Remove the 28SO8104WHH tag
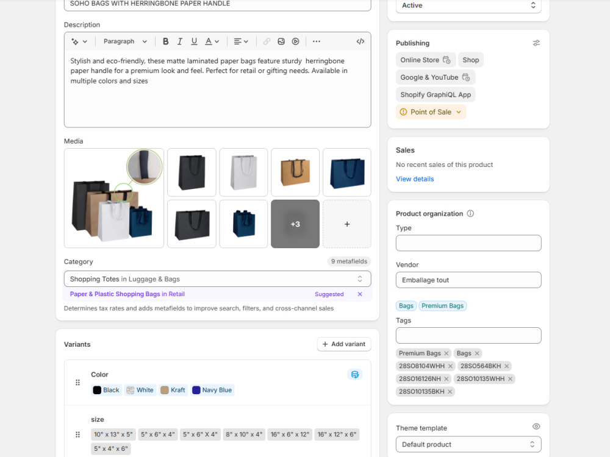 (x=450, y=366)
